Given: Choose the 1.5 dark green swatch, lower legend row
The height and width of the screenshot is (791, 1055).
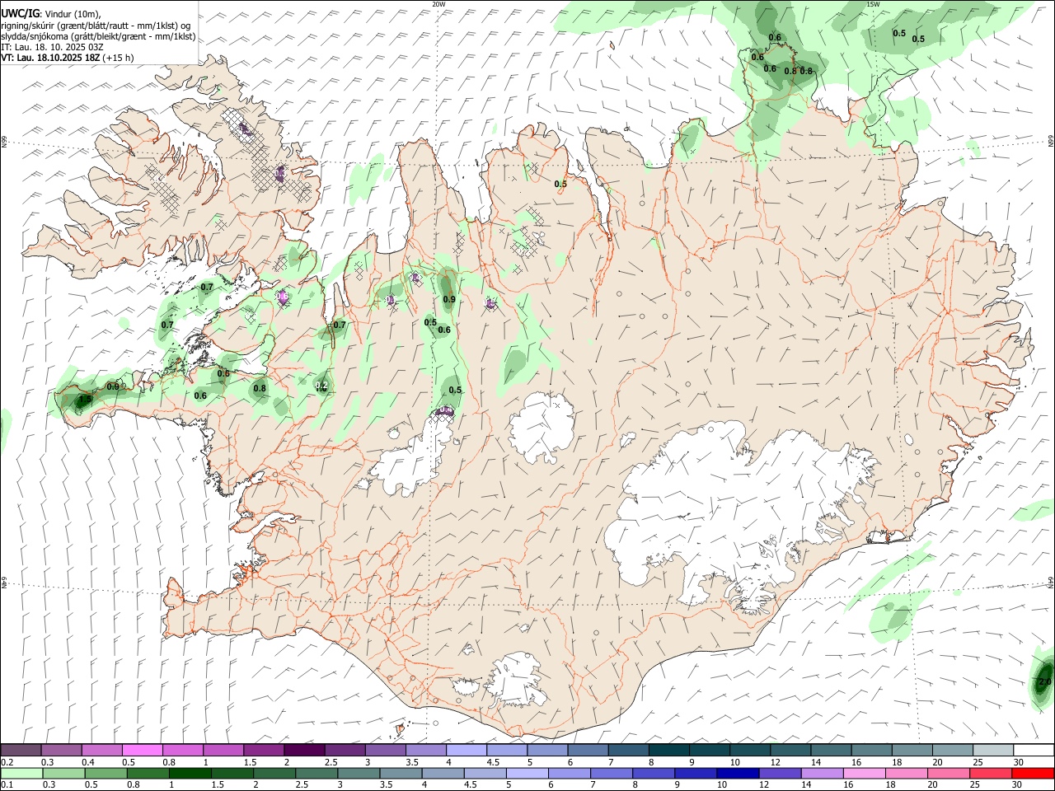Looking at the screenshot, I should 233,773.
